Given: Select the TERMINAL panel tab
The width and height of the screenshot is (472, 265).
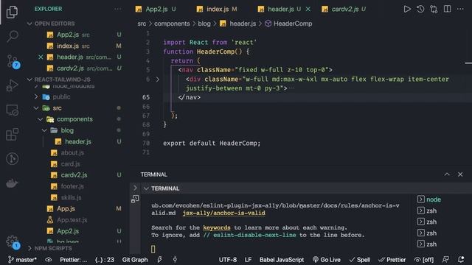Looking at the screenshot, I should point(154,174).
